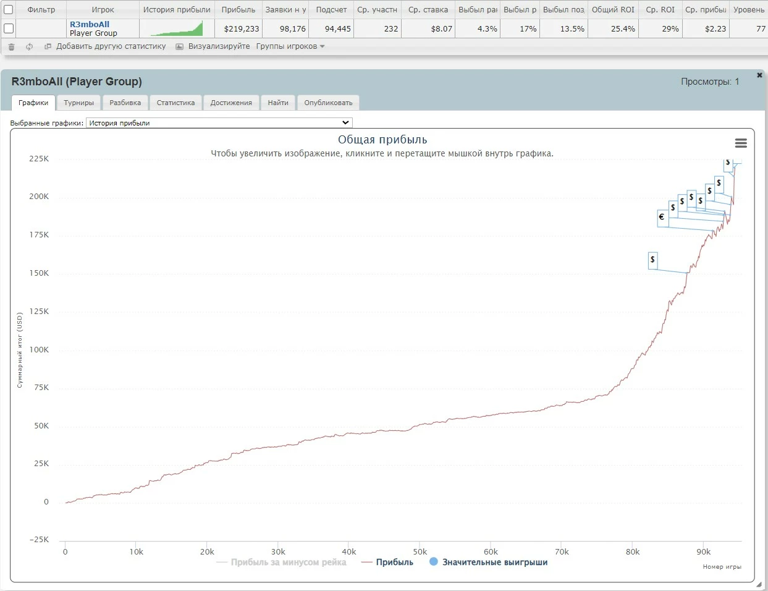Toggle 'Прибыль за минусом рейка' legend series
The image size is (768, 591).
click(x=288, y=563)
